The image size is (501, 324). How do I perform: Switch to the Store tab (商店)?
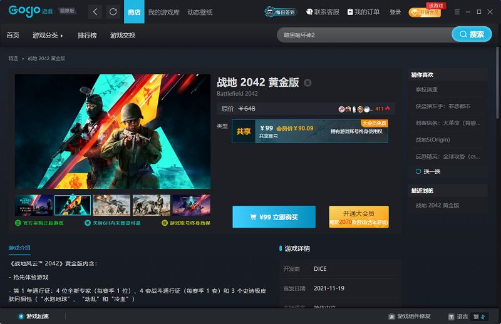(x=134, y=12)
